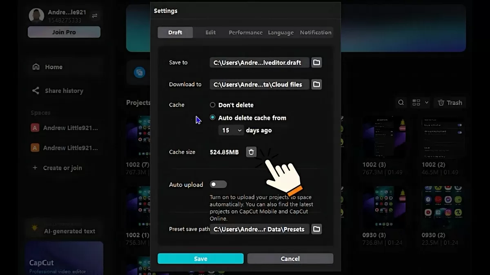
Task: Click the search magnifier icon in Projects
Action: point(401,103)
